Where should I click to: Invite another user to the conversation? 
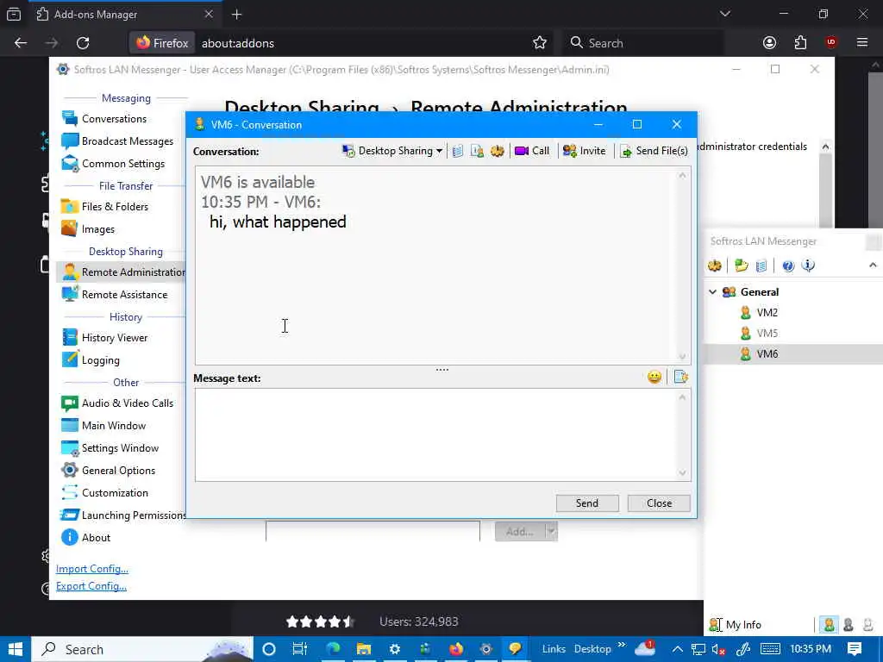pos(585,151)
